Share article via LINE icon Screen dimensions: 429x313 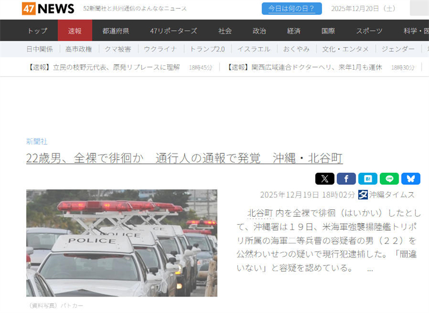click(x=390, y=179)
